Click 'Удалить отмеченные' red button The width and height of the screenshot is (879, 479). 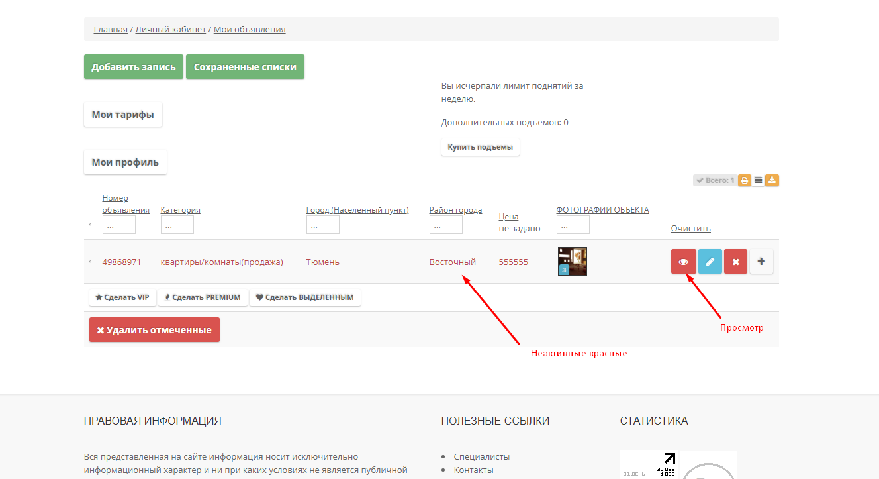(154, 330)
